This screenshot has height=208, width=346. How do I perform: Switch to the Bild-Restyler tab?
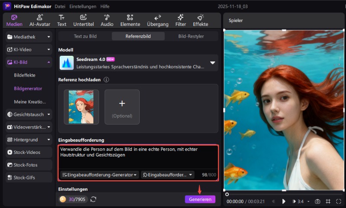(191, 36)
